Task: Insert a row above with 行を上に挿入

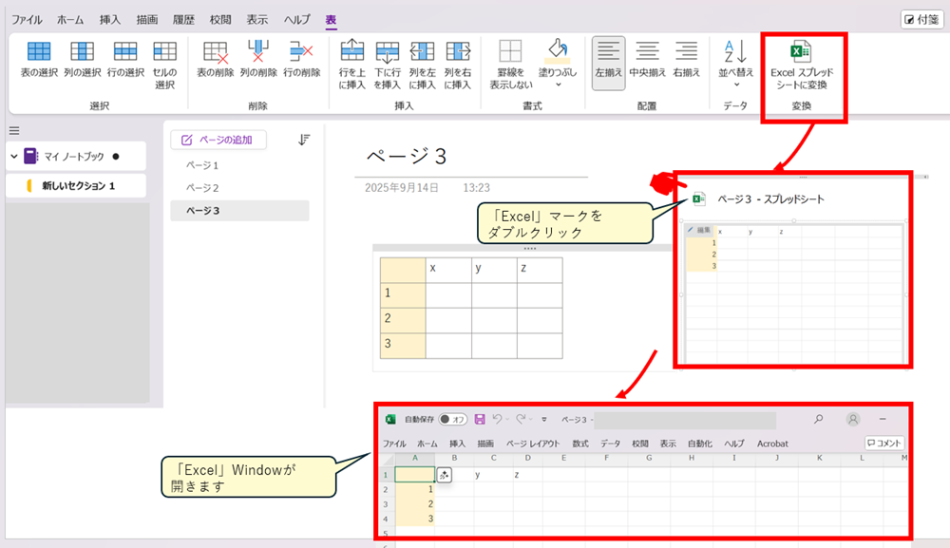Action: 352,51
